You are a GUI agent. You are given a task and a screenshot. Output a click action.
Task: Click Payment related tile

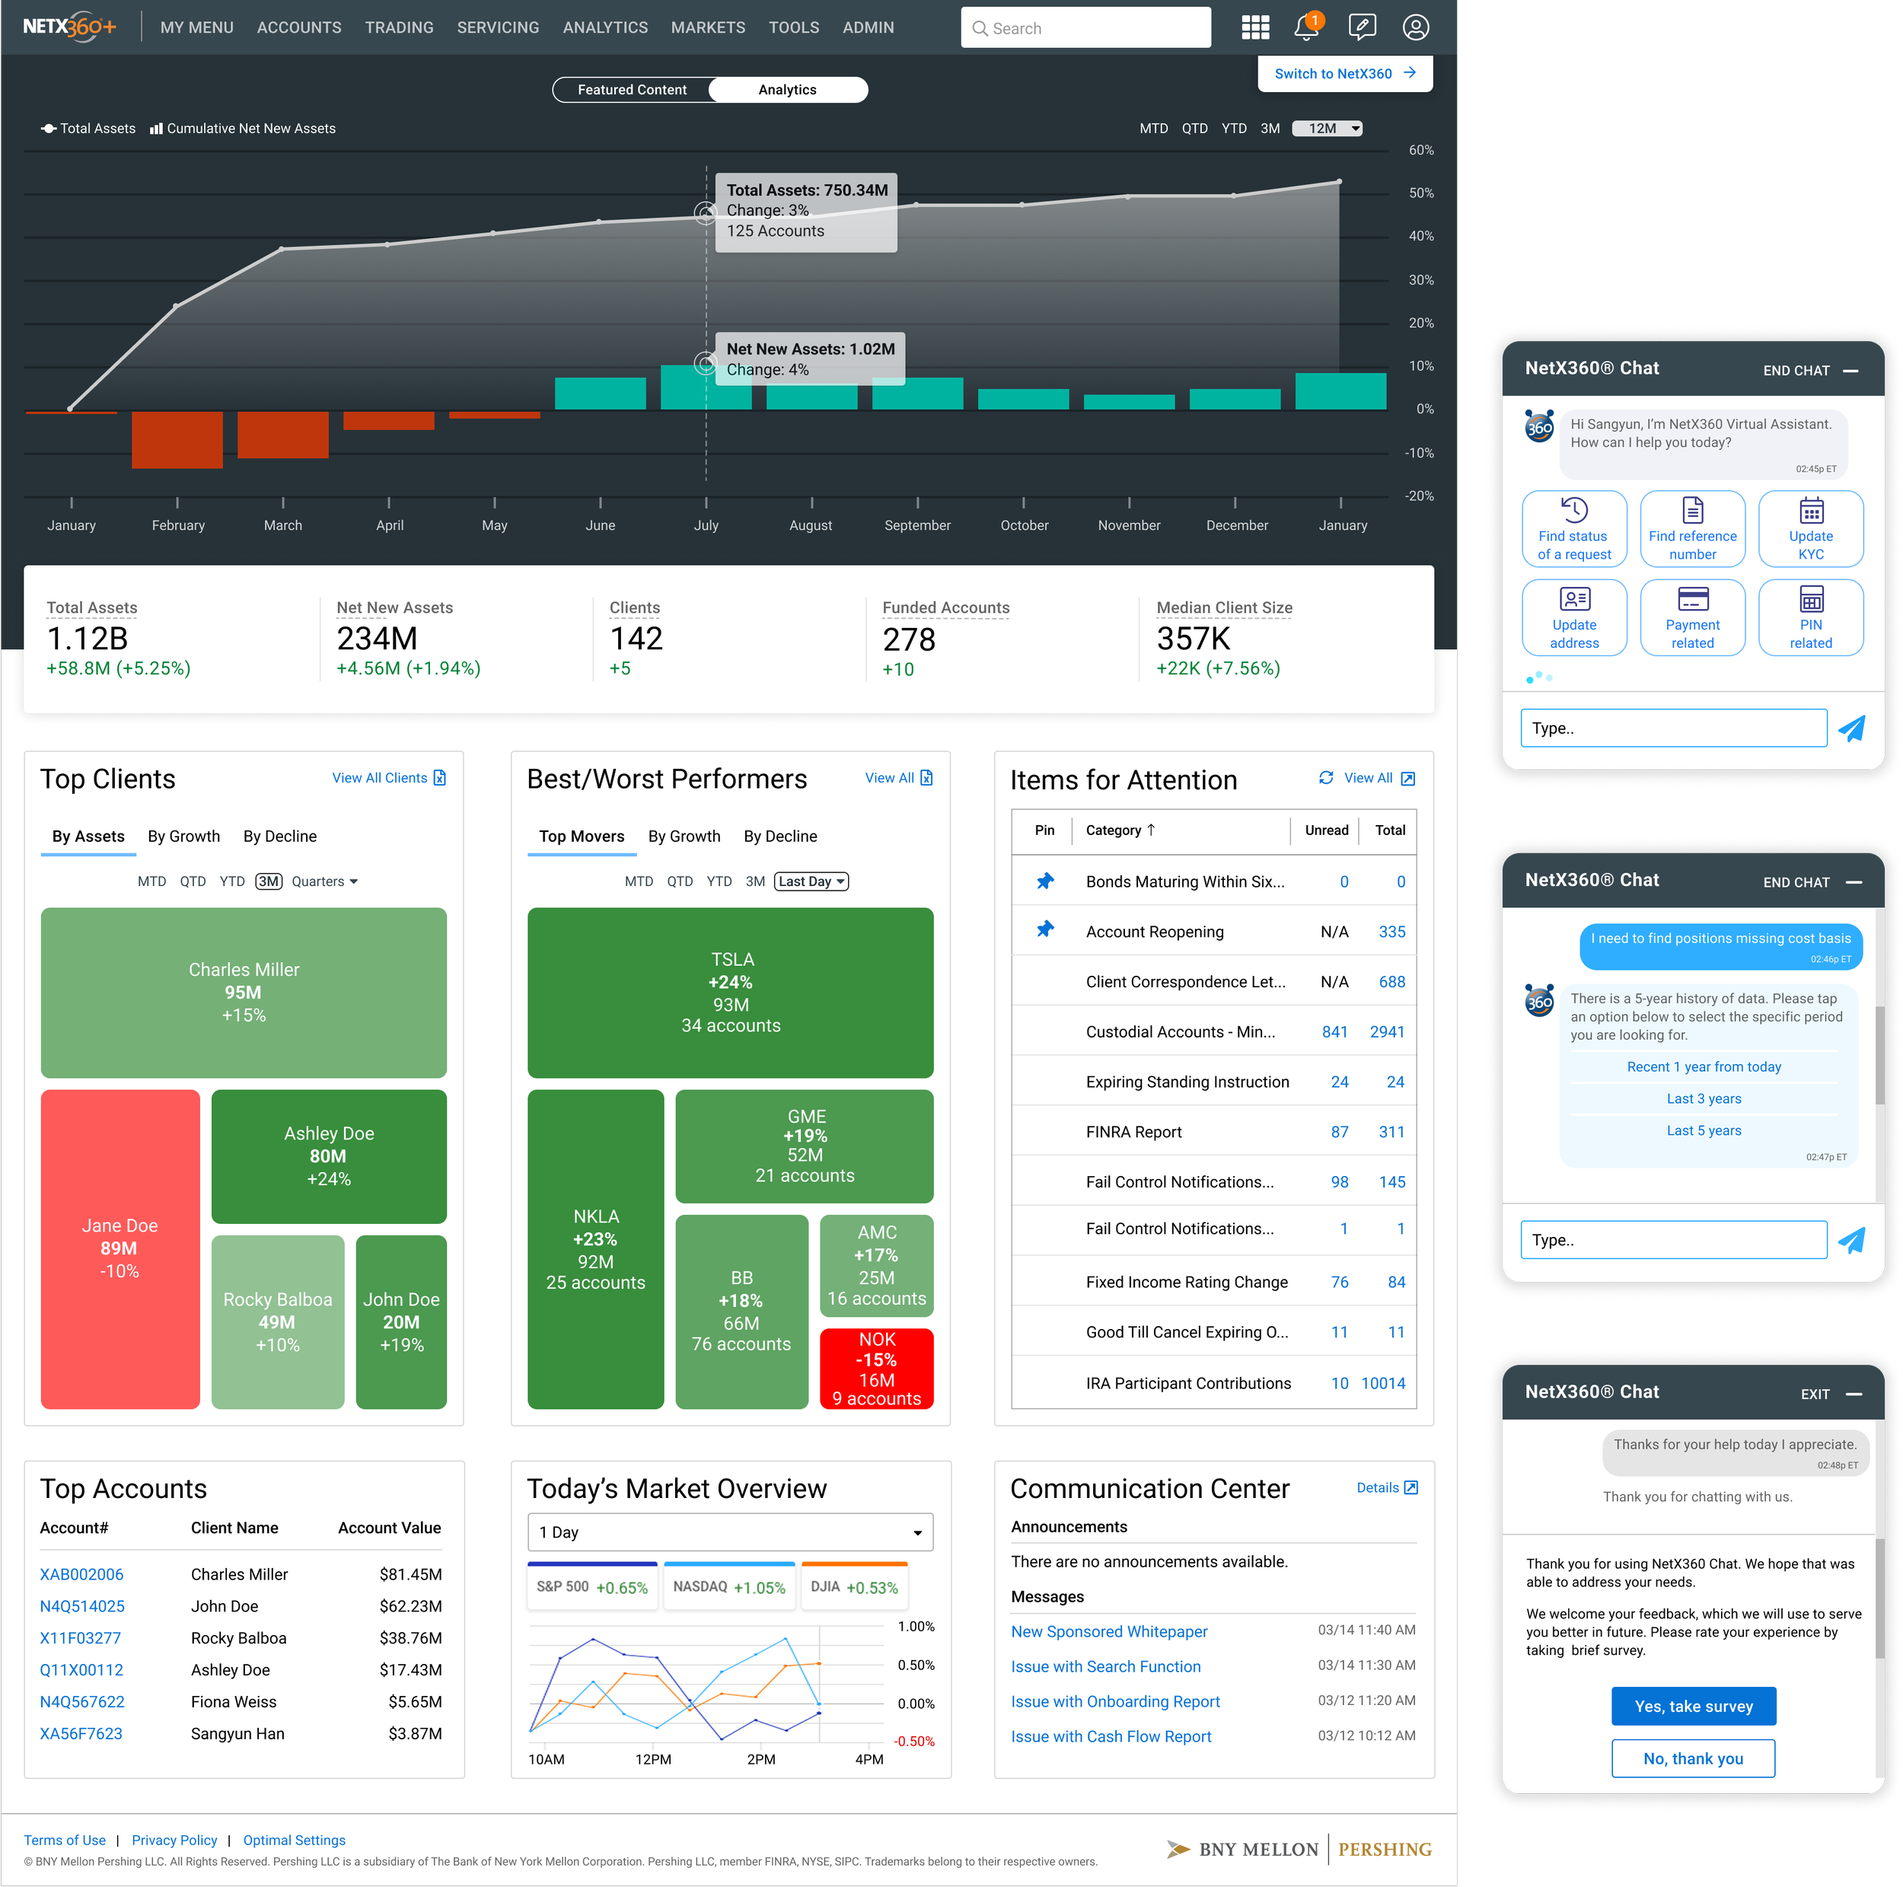[1691, 617]
